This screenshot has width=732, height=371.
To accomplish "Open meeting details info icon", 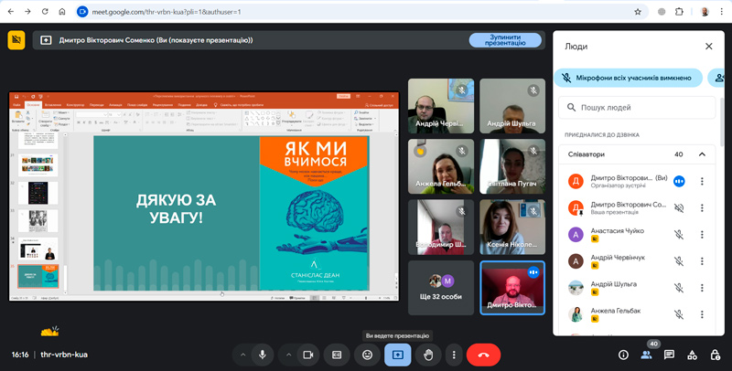I will 623,355.
